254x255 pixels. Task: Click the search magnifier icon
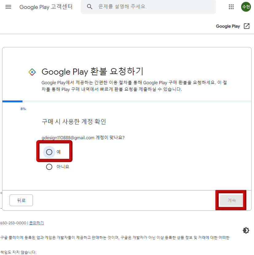89,6
